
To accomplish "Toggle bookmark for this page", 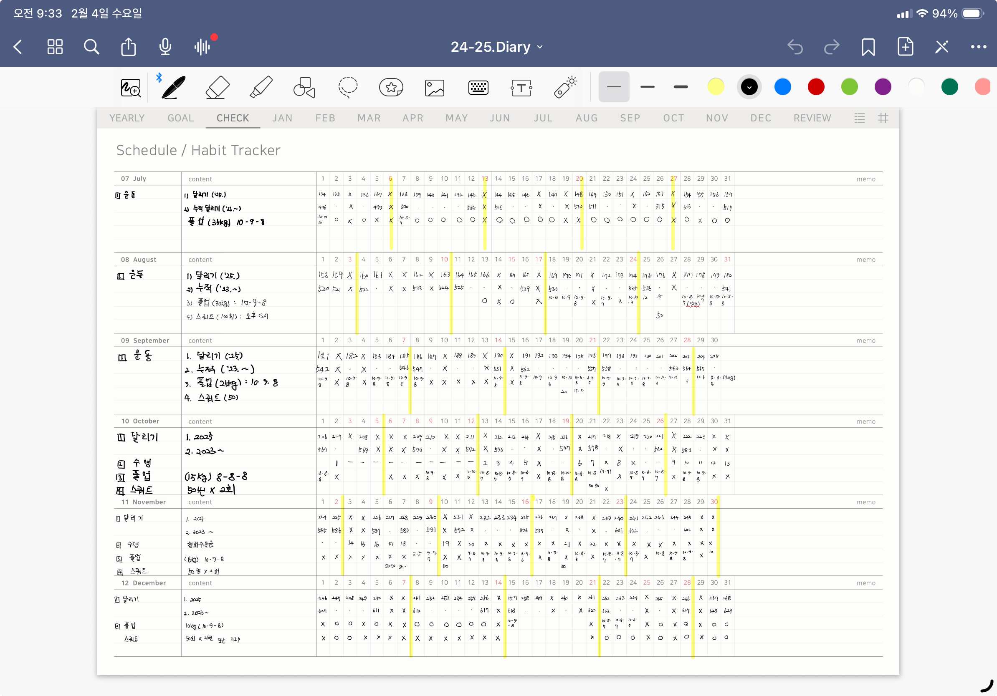I will tap(868, 46).
